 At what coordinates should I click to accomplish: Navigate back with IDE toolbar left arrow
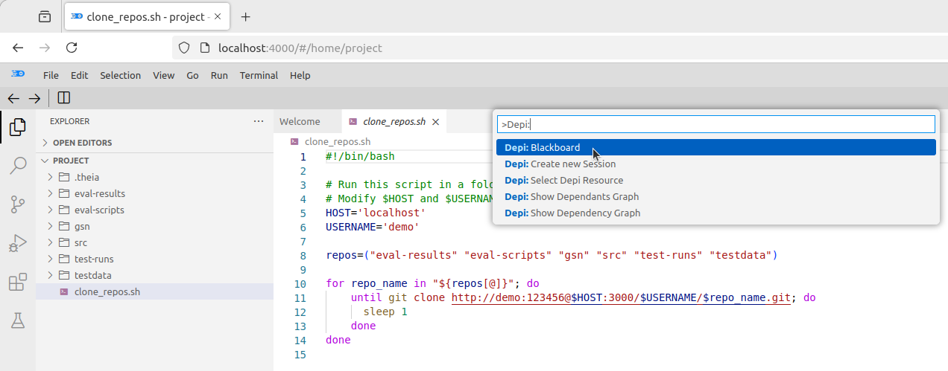tap(13, 98)
